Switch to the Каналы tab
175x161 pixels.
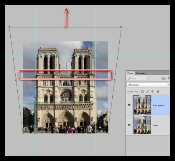click(x=140, y=73)
